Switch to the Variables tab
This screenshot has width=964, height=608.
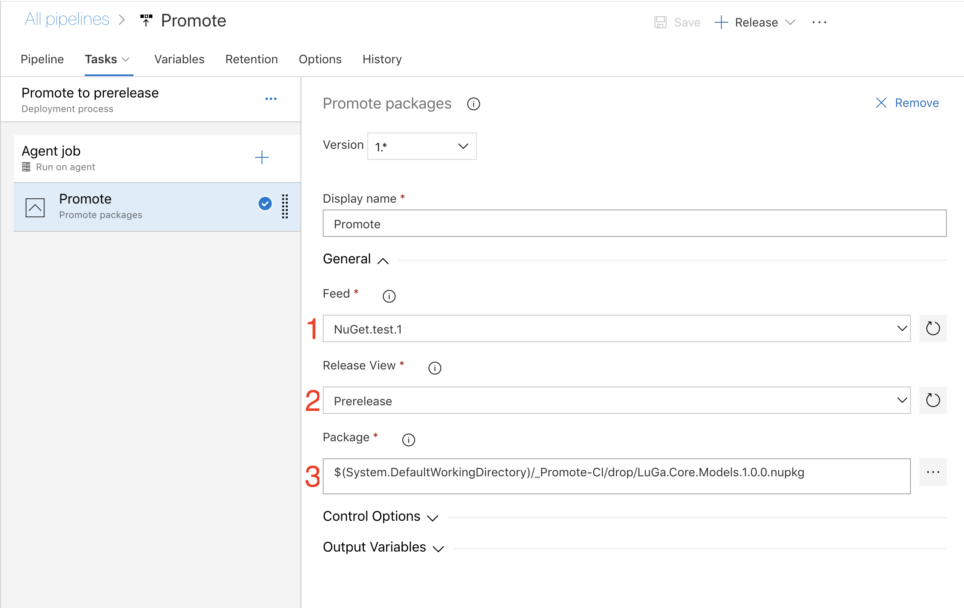pyautogui.click(x=179, y=59)
